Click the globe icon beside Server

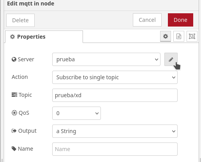(x=14, y=59)
